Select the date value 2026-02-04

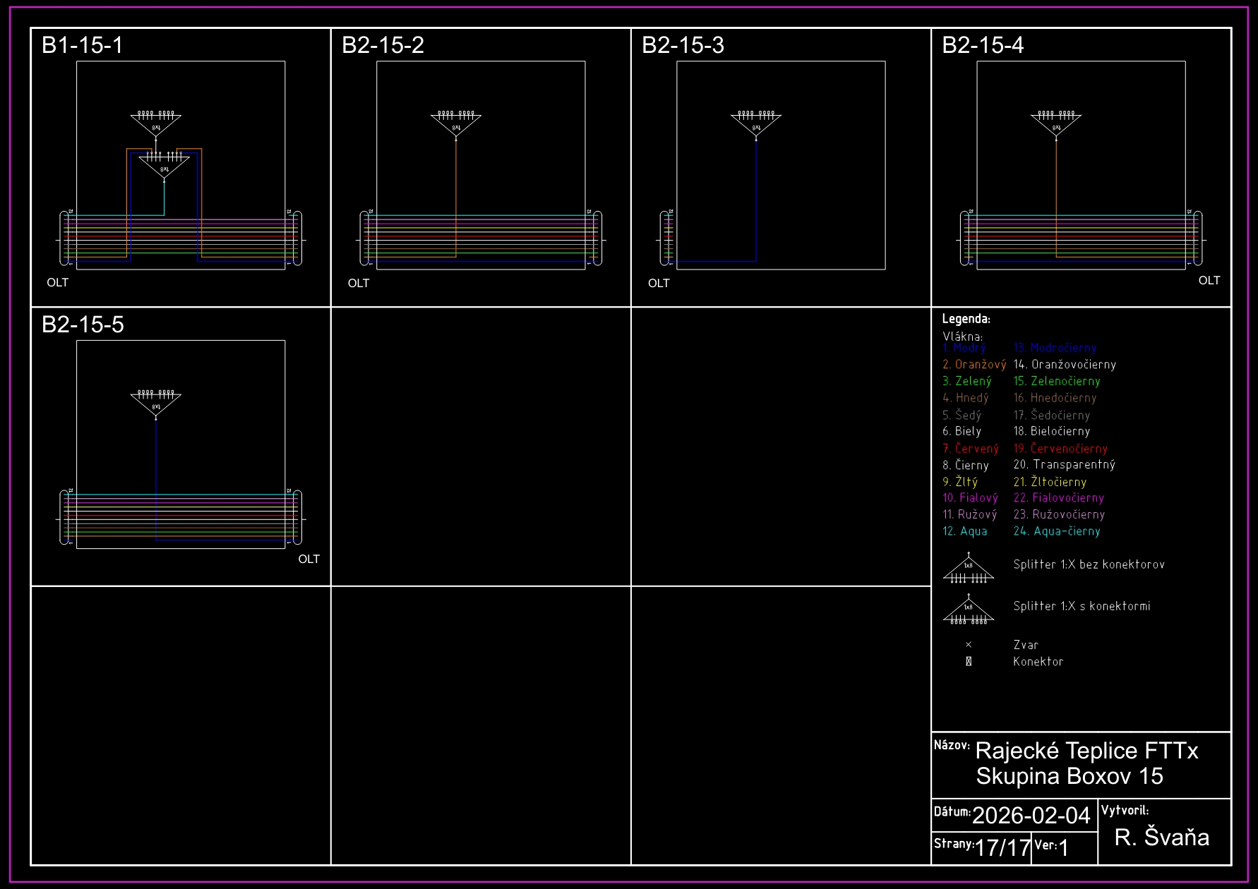1031,816
